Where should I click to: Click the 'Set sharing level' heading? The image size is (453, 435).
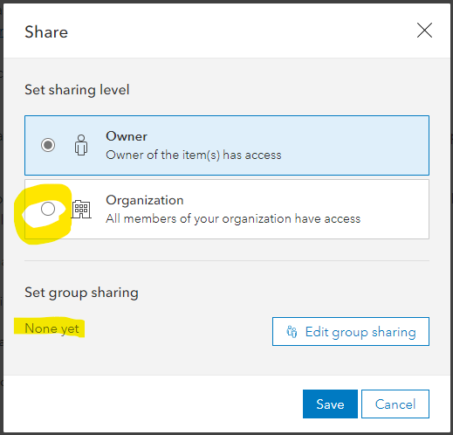click(77, 90)
